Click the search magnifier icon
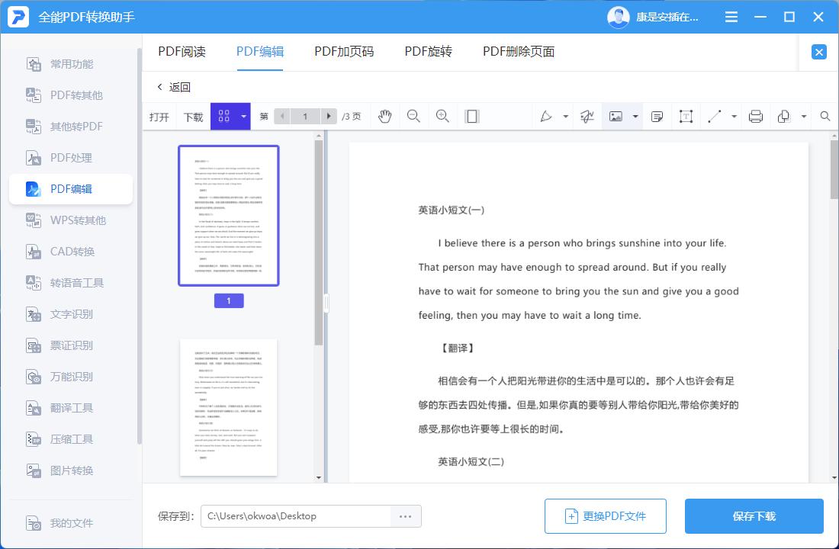 pos(824,116)
